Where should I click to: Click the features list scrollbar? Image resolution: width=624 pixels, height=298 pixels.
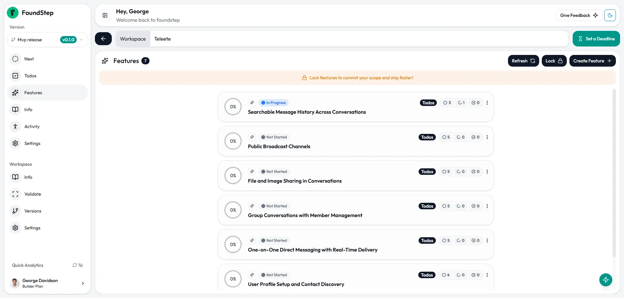click(614, 173)
